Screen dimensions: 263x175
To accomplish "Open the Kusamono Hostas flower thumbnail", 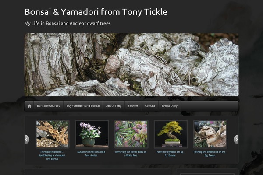I will point(92,134).
